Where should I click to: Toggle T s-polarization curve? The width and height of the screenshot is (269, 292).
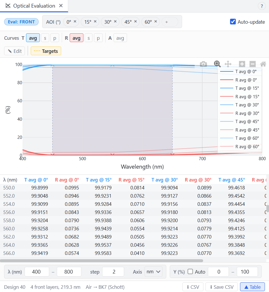[x=45, y=38]
